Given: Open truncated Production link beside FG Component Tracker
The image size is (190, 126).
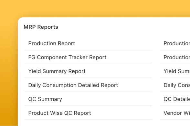Looking at the screenshot, I should tap(177, 57).
